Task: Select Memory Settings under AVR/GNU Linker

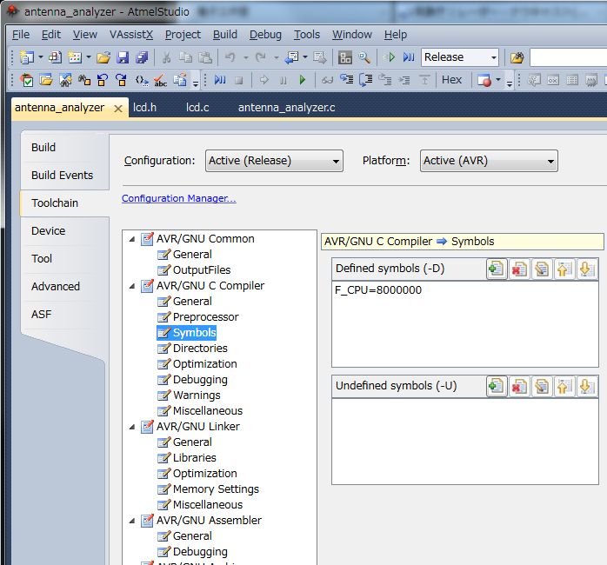Action: pyautogui.click(x=216, y=489)
